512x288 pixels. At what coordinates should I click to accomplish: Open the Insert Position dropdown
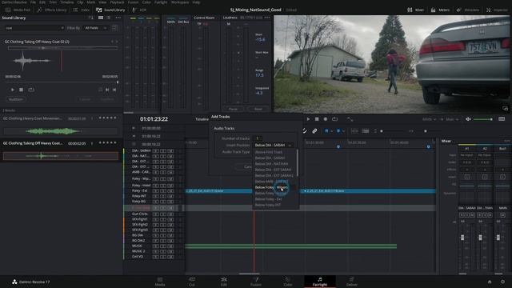[x=274, y=146]
